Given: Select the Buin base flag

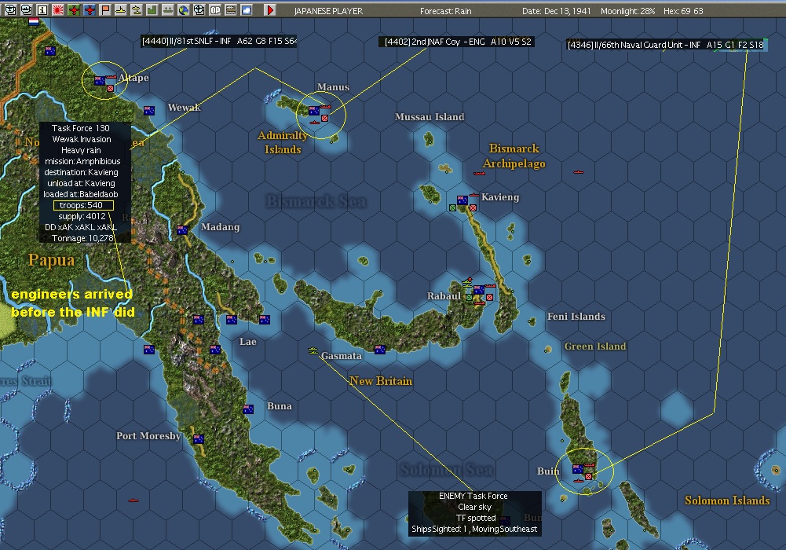Looking at the screenshot, I should point(578,469).
